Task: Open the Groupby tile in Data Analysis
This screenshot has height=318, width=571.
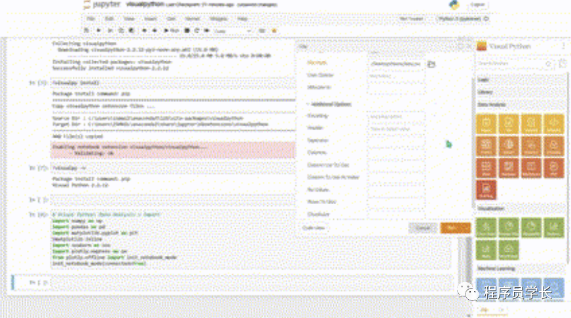Action: click(x=553, y=146)
